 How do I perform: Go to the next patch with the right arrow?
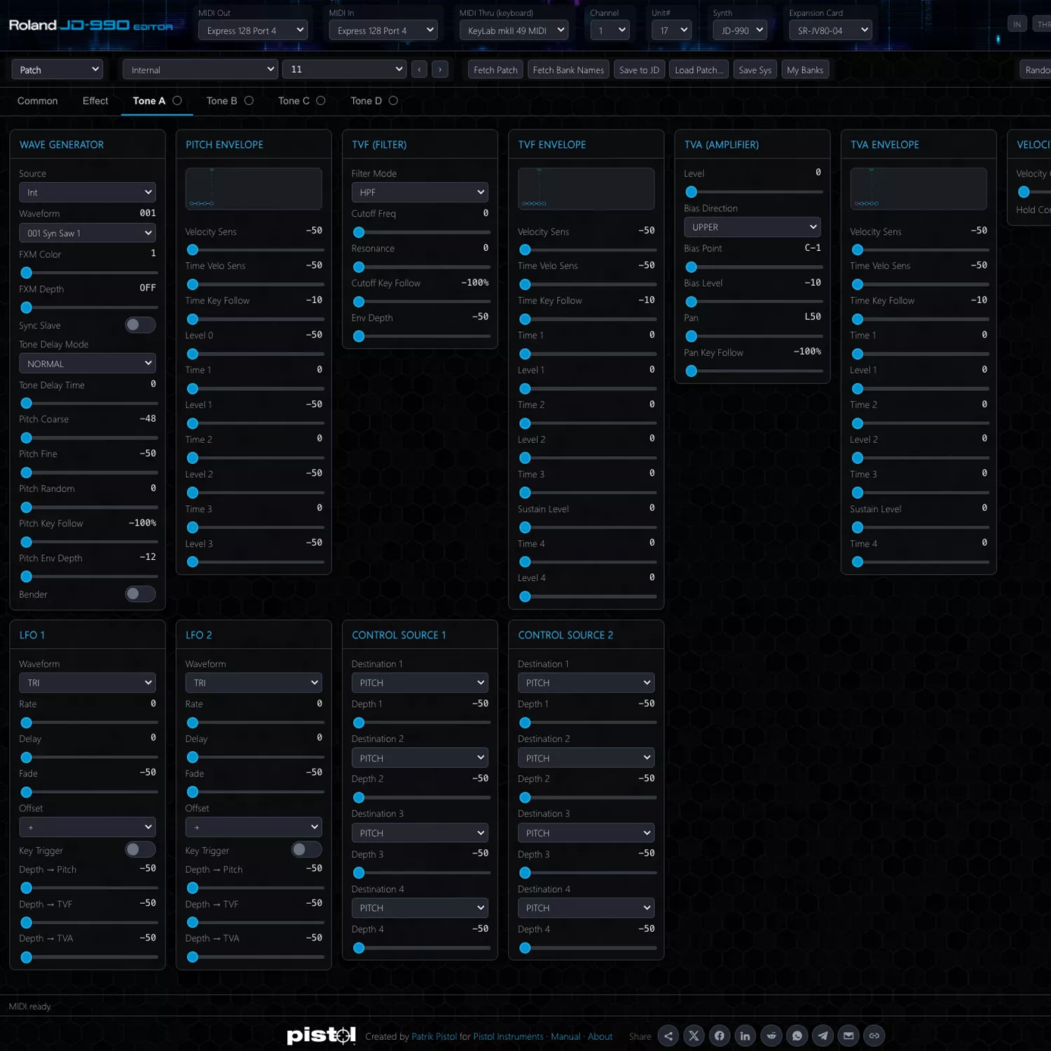click(440, 69)
